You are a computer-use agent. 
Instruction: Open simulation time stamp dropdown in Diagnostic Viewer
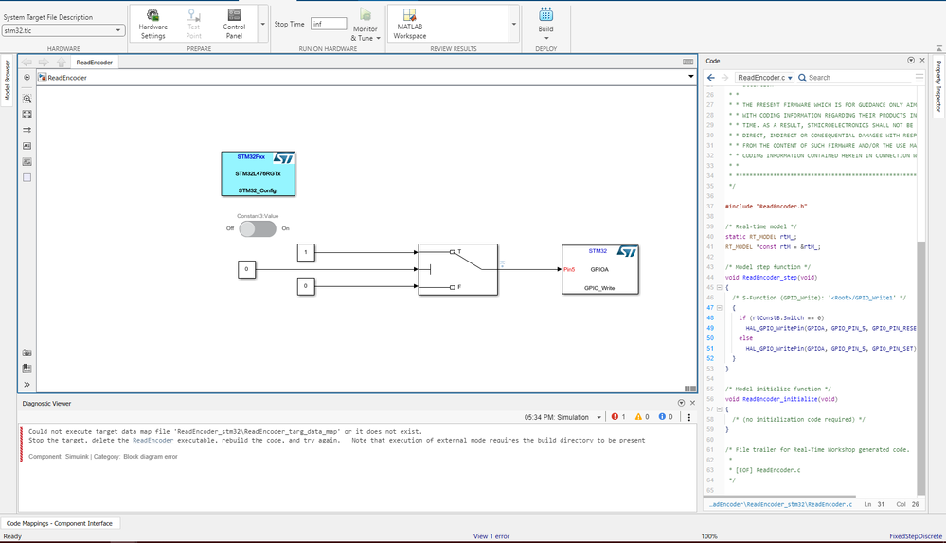599,417
